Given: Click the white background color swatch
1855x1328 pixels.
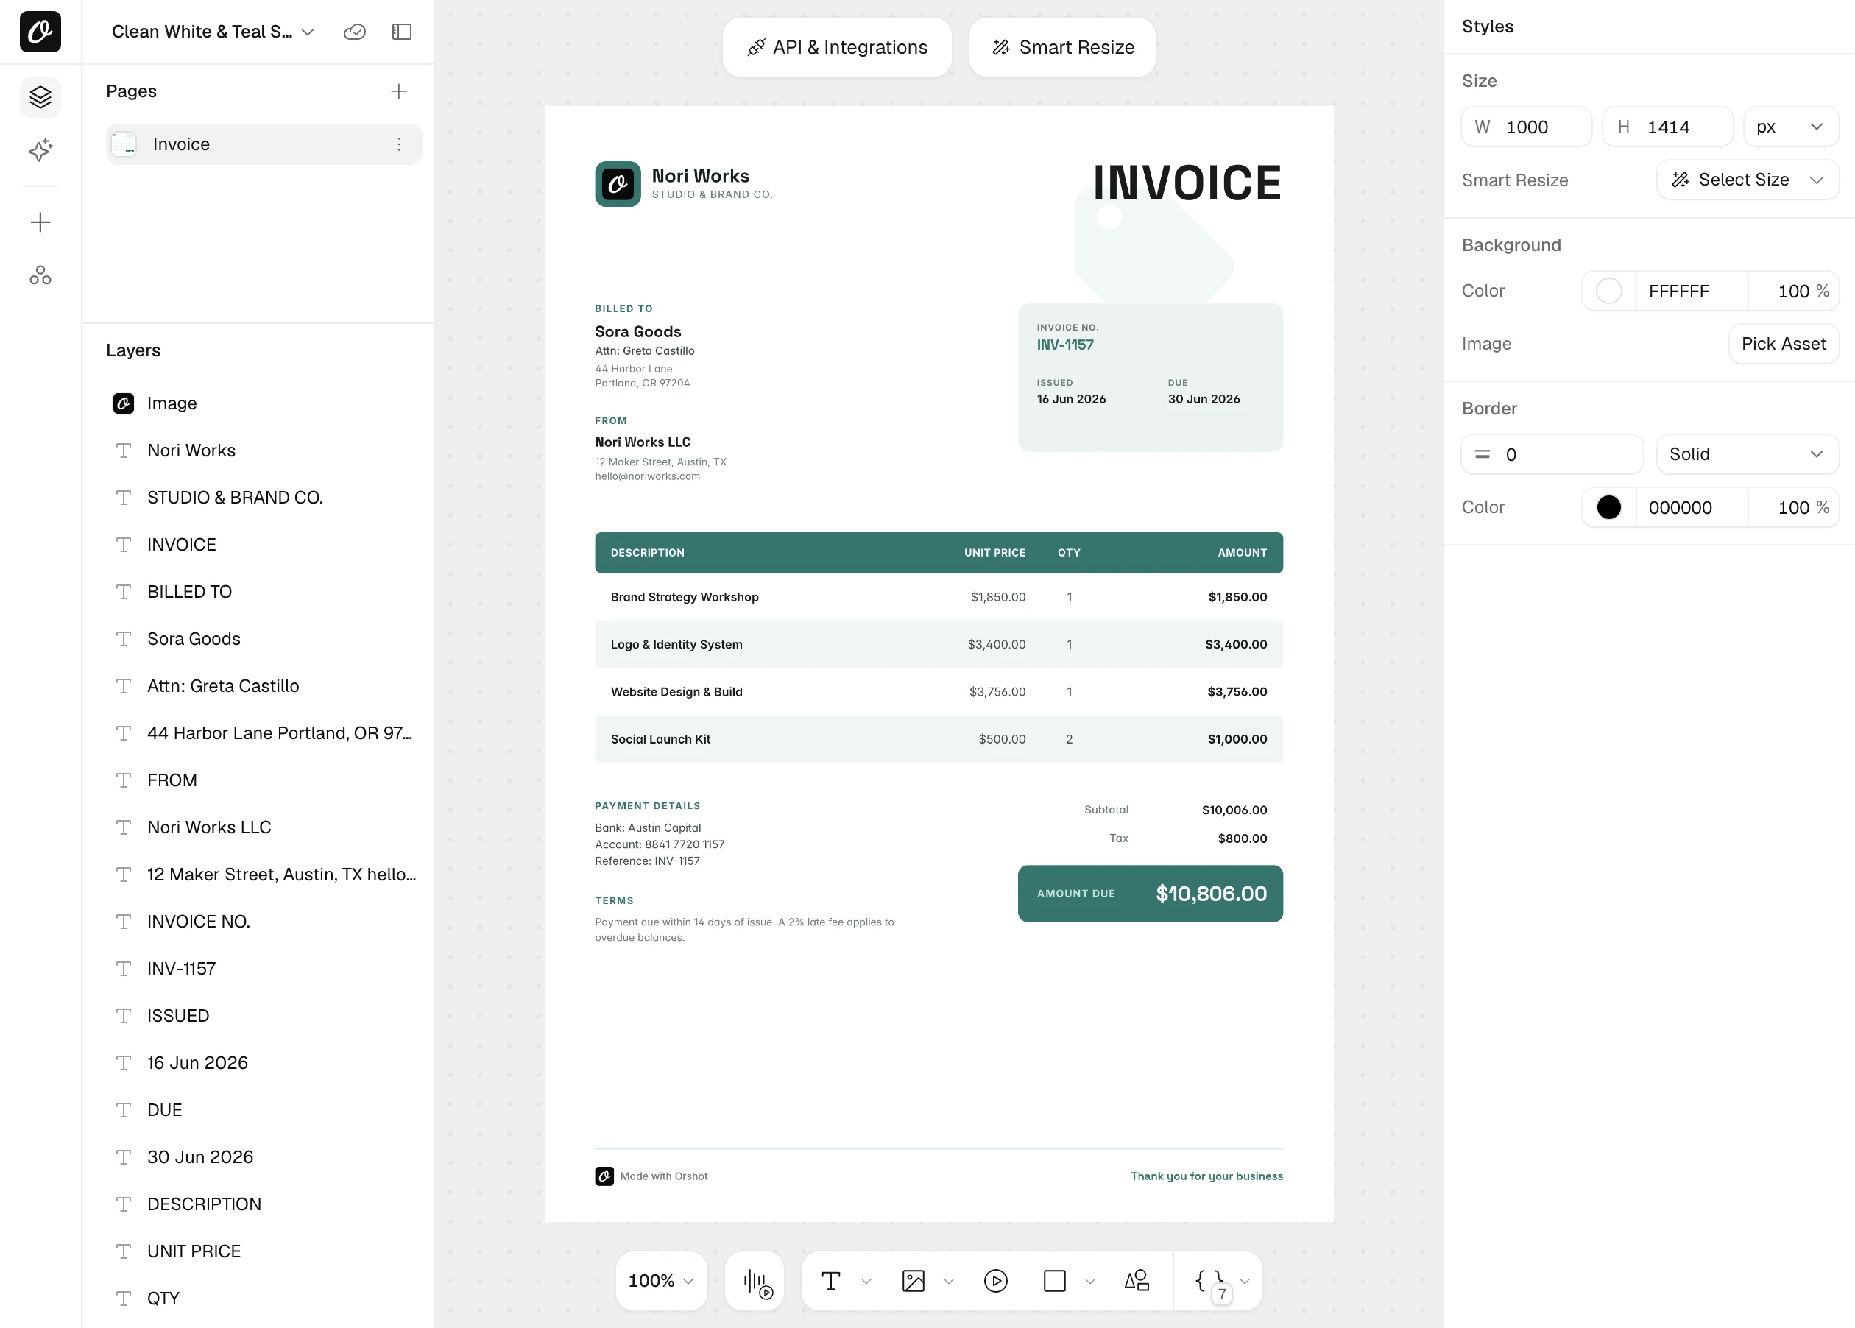Looking at the screenshot, I should 1609,291.
